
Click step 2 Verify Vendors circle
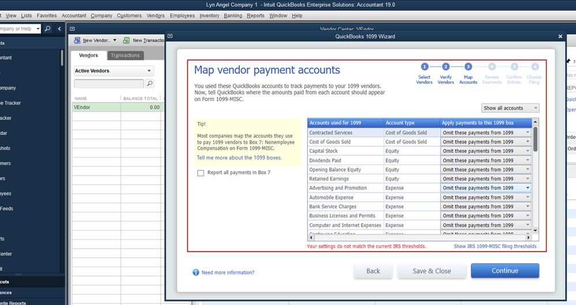coord(446,67)
